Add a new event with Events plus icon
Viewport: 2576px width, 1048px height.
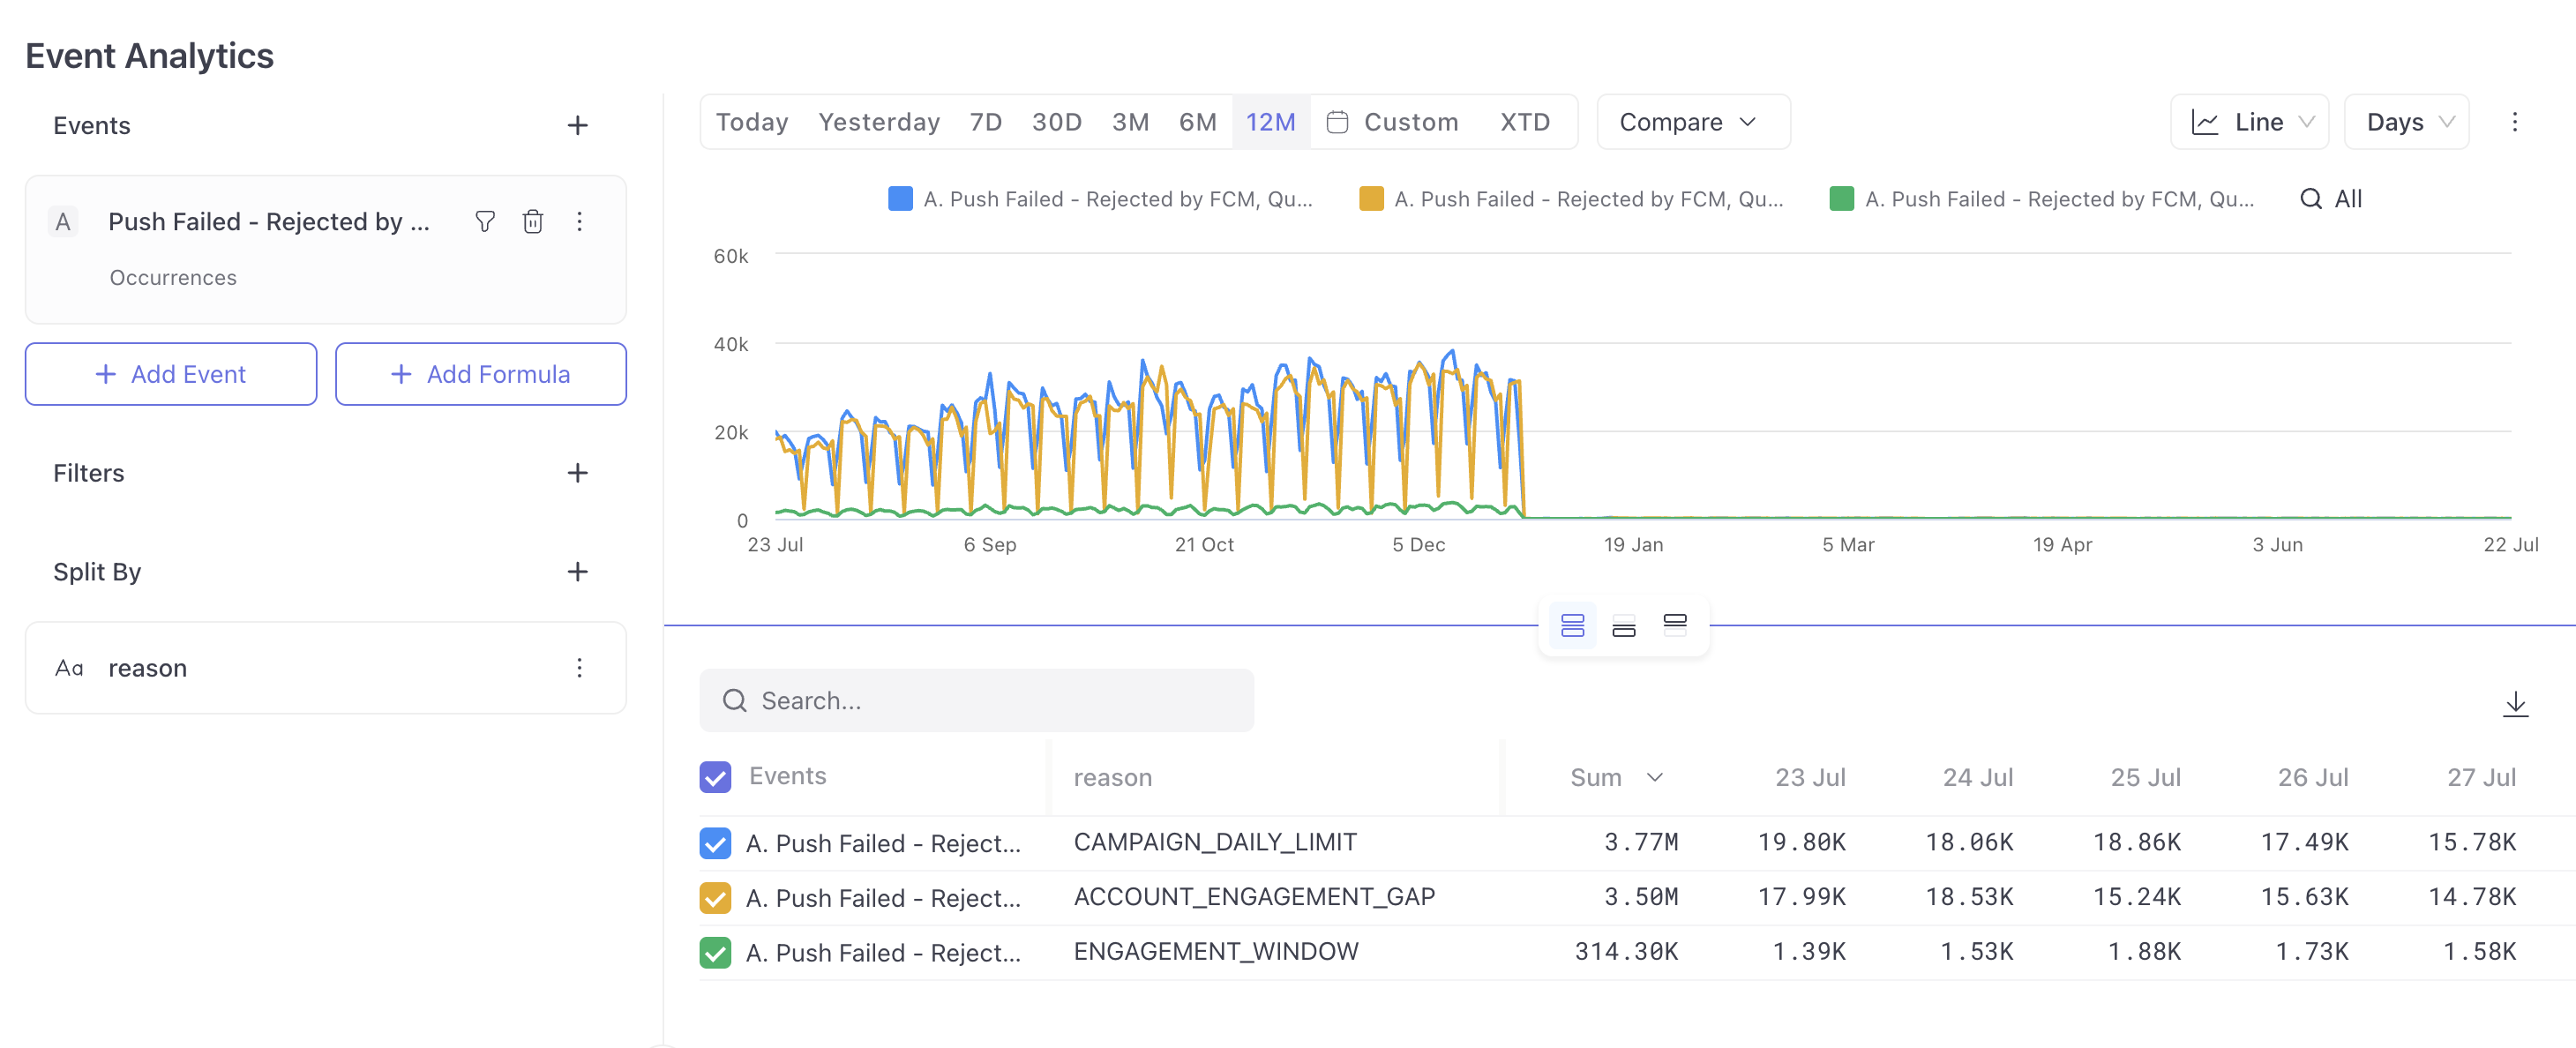click(577, 125)
